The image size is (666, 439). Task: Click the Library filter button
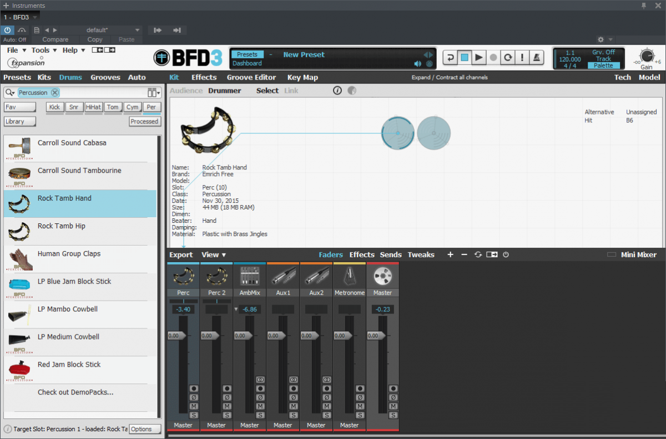pyautogui.click(x=19, y=121)
